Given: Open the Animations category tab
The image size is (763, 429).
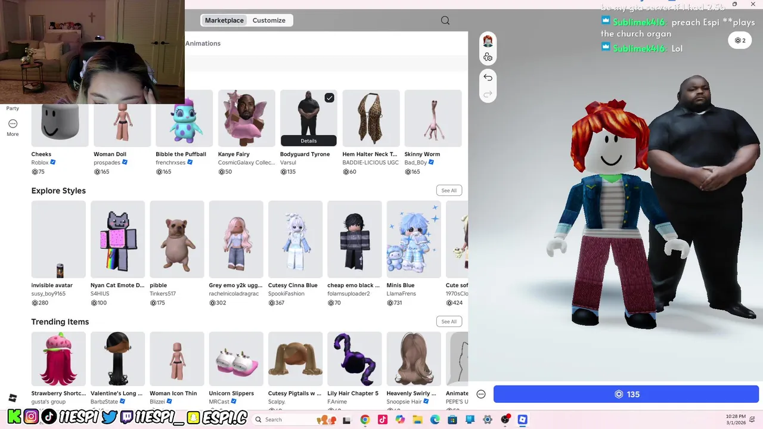Looking at the screenshot, I should (203, 43).
